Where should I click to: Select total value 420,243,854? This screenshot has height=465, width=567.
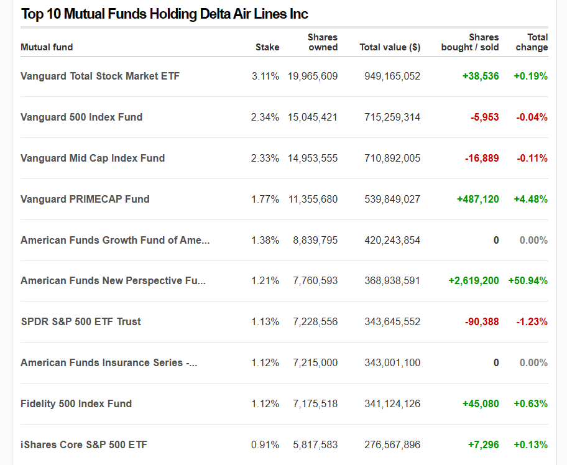point(392,240)
